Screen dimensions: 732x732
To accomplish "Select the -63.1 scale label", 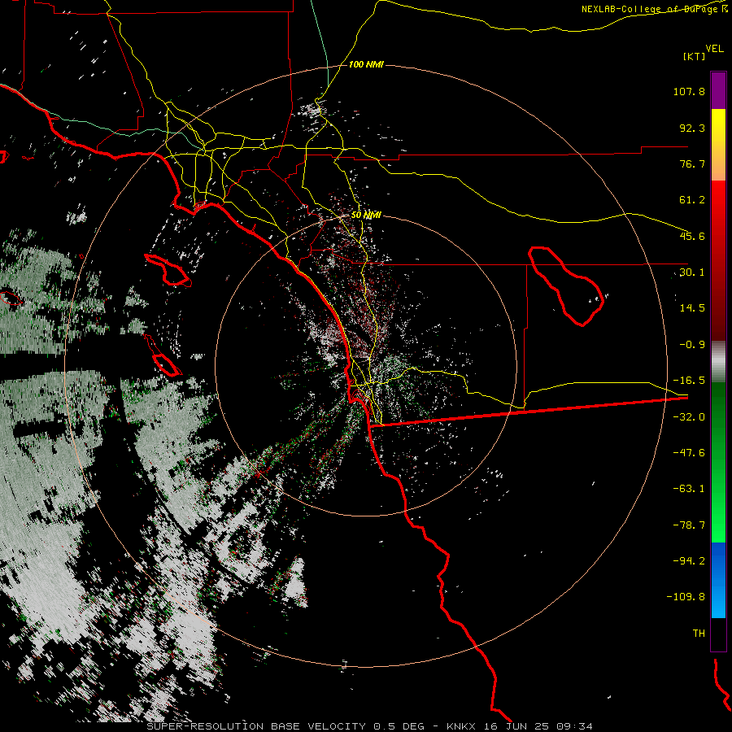I will coord(689,489).
